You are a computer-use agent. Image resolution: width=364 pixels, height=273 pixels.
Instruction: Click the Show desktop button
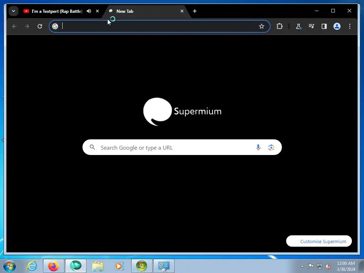pyautogui.click(x=361, y=266)
